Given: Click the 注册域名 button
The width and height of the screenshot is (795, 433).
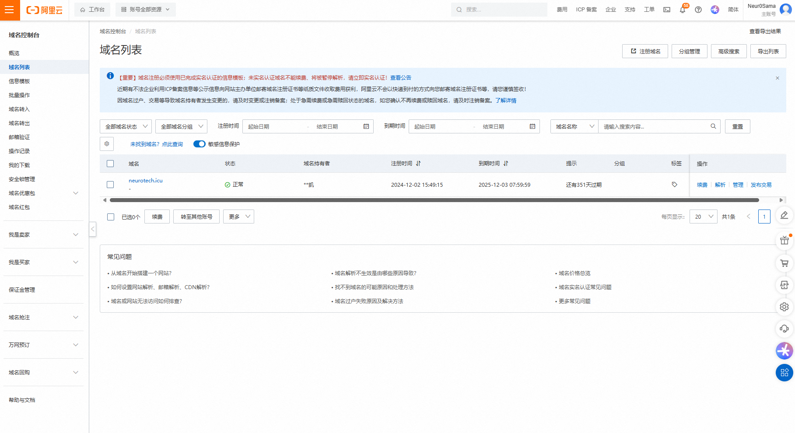Looking at the screenshot, I should [645, 51].
